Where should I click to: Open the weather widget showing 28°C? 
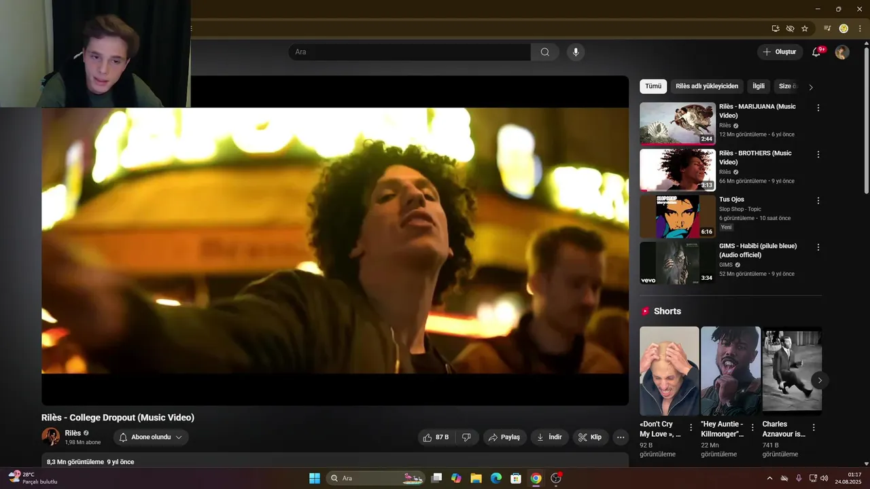click(x=33, y=478)
